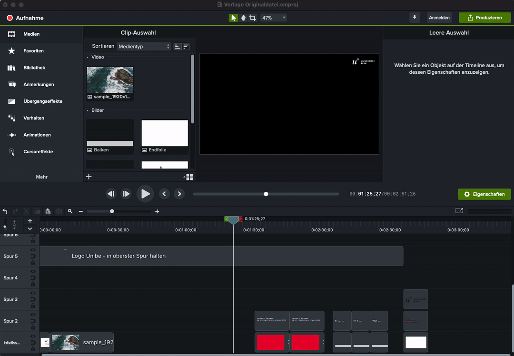This screenshot has height=356, width=514.
Task: Lock the Spur 3 track
Action: (33, 306)
